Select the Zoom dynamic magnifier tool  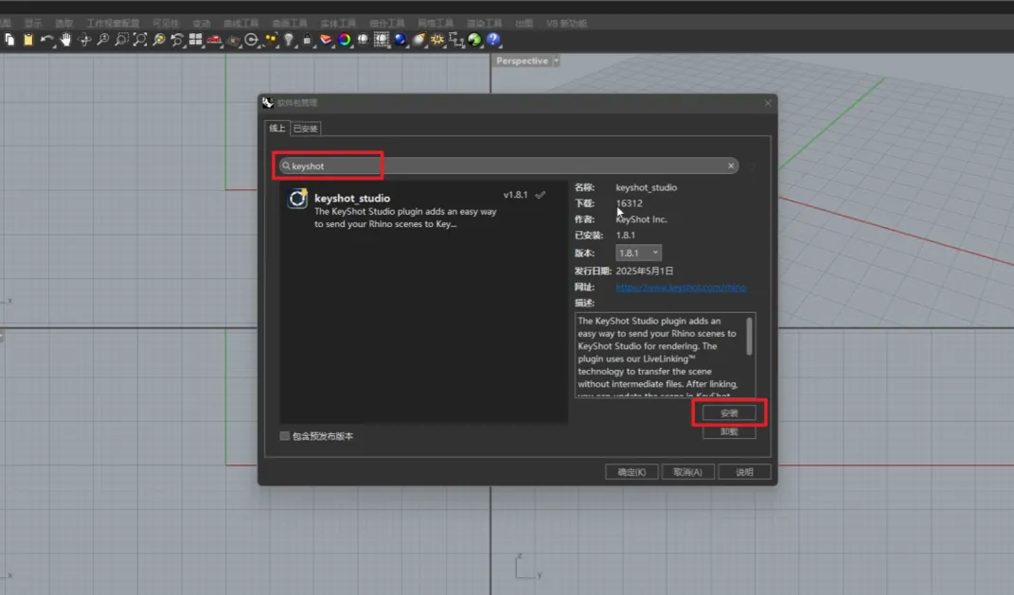click(x=103, y=40)
